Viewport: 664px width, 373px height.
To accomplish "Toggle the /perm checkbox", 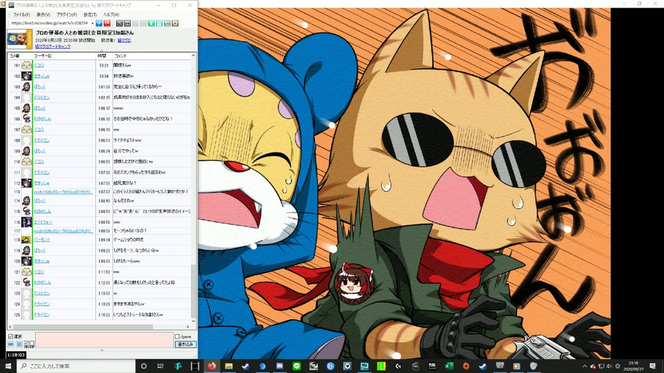I will click(x=178, y=336).
